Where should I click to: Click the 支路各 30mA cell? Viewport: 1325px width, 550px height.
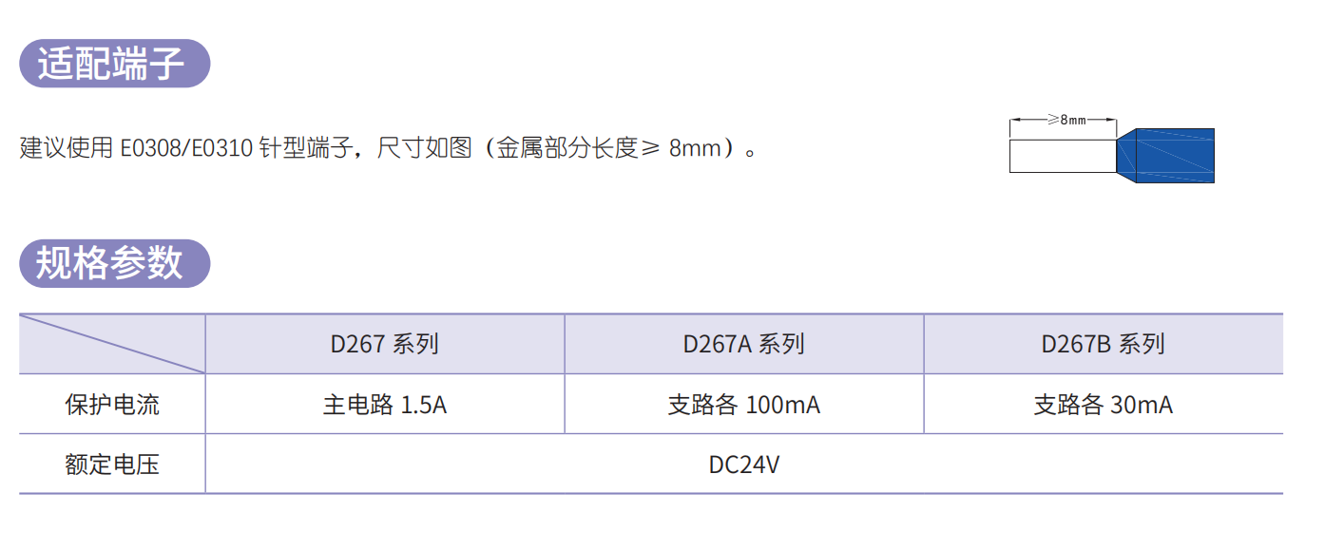point(1104,405)
